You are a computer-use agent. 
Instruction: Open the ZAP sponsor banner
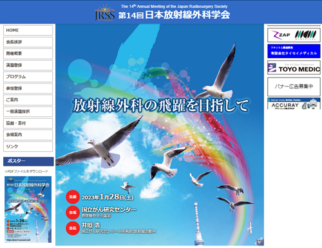click(294, 35)
